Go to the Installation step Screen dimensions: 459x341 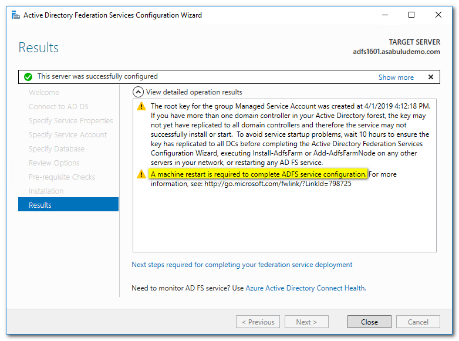pyautogui.click(x=46, y=191)
